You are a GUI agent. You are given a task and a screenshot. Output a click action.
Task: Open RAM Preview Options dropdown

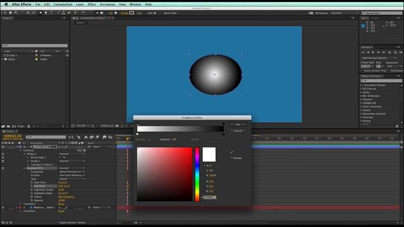(x=379, y=58)
